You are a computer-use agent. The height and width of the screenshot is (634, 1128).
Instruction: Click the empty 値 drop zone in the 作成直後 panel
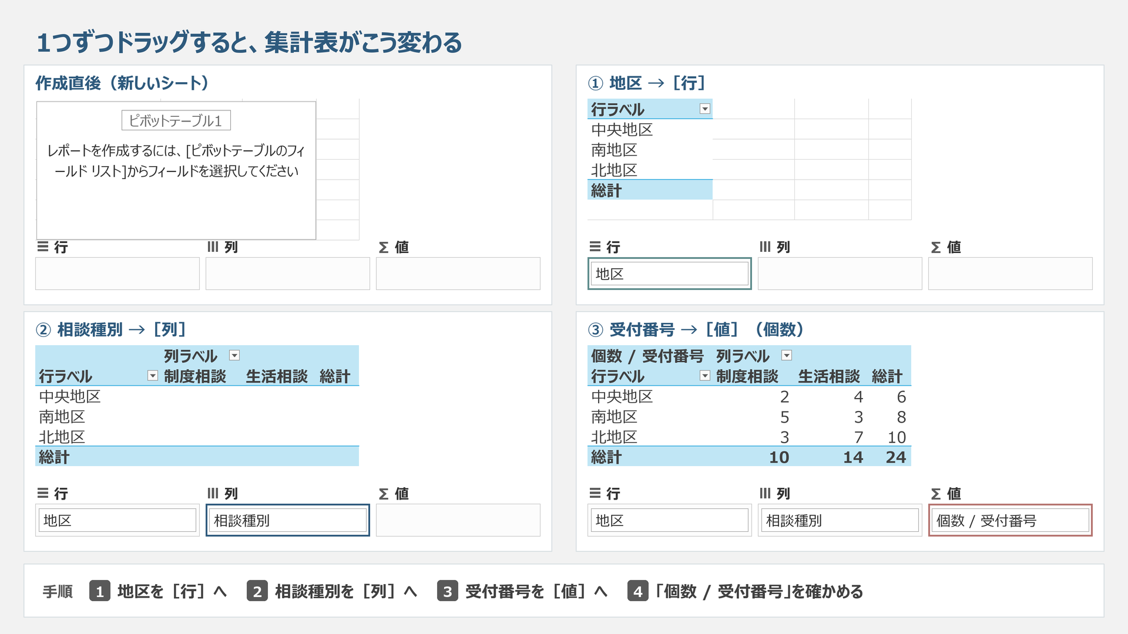click(458, 274)
